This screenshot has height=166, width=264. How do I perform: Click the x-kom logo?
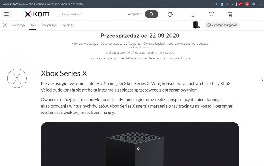click(37, 14)
